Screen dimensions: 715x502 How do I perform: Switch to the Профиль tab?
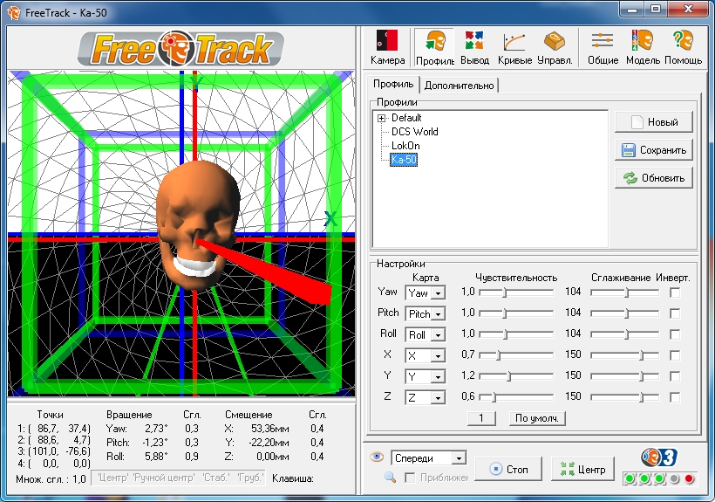[x=393, y=84]
